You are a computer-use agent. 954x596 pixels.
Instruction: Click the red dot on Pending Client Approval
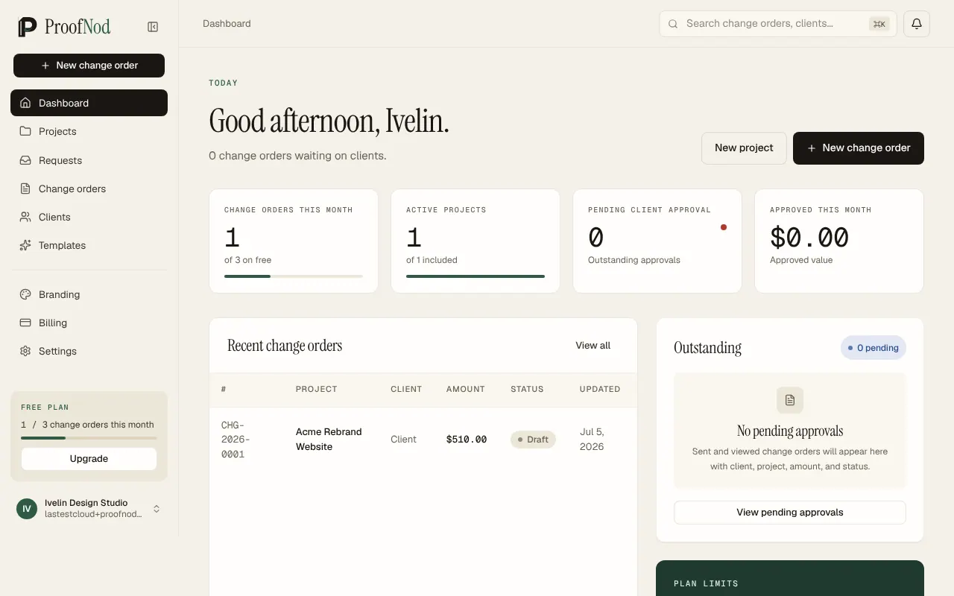click(724, 227)
